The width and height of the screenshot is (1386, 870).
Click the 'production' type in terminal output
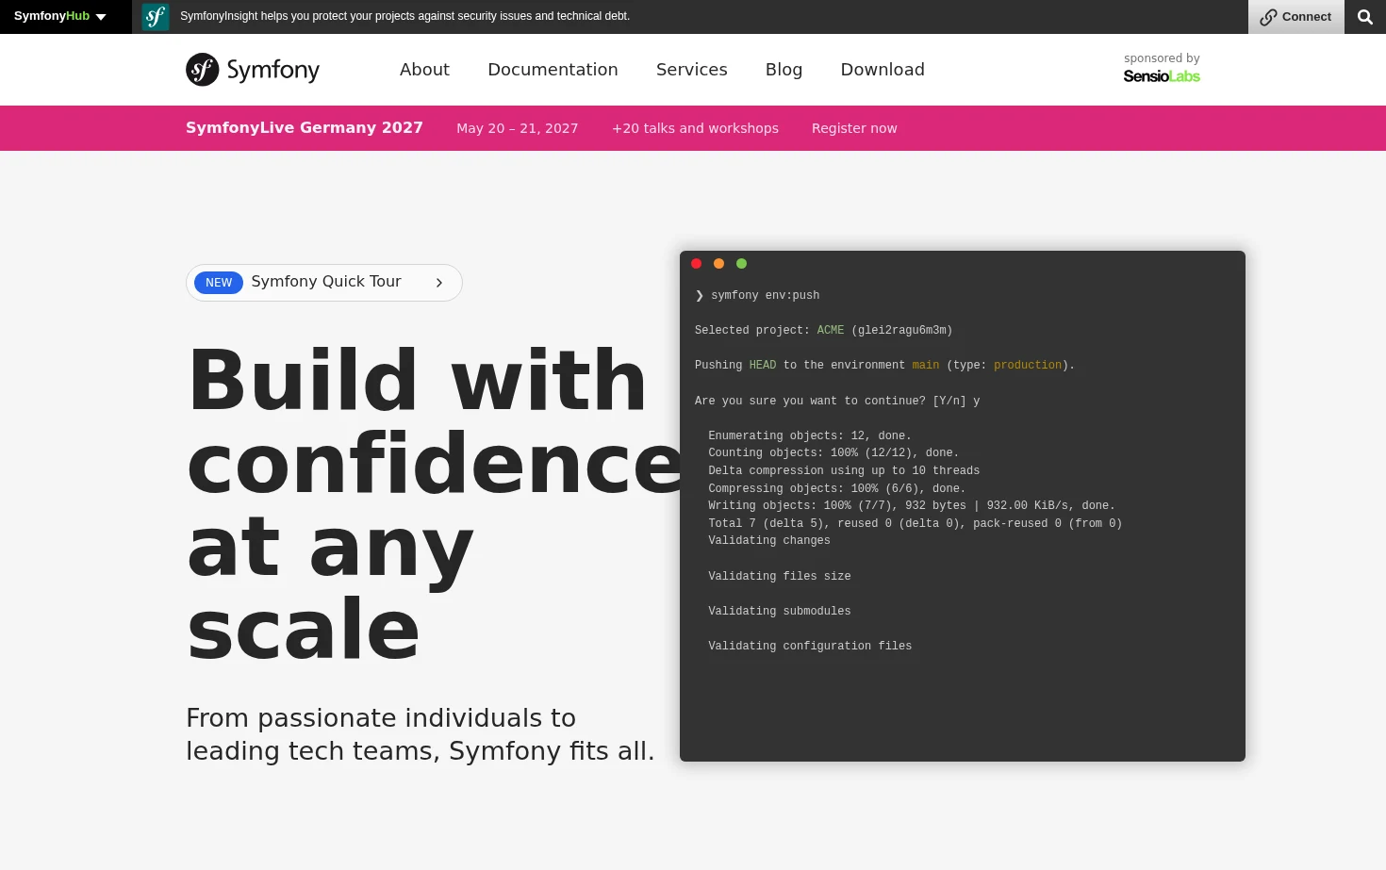click(x=1028, y=365)
